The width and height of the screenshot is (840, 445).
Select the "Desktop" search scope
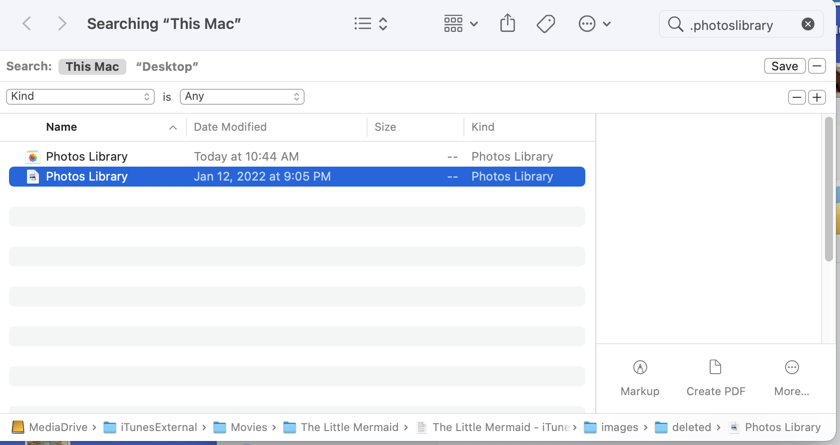coord(167,66)
